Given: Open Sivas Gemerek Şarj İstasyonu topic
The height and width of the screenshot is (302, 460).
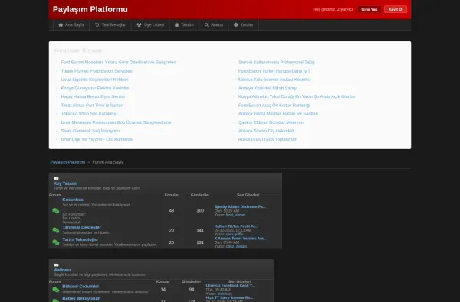Looking at the screenshot, I should click(x=90, y=131).
